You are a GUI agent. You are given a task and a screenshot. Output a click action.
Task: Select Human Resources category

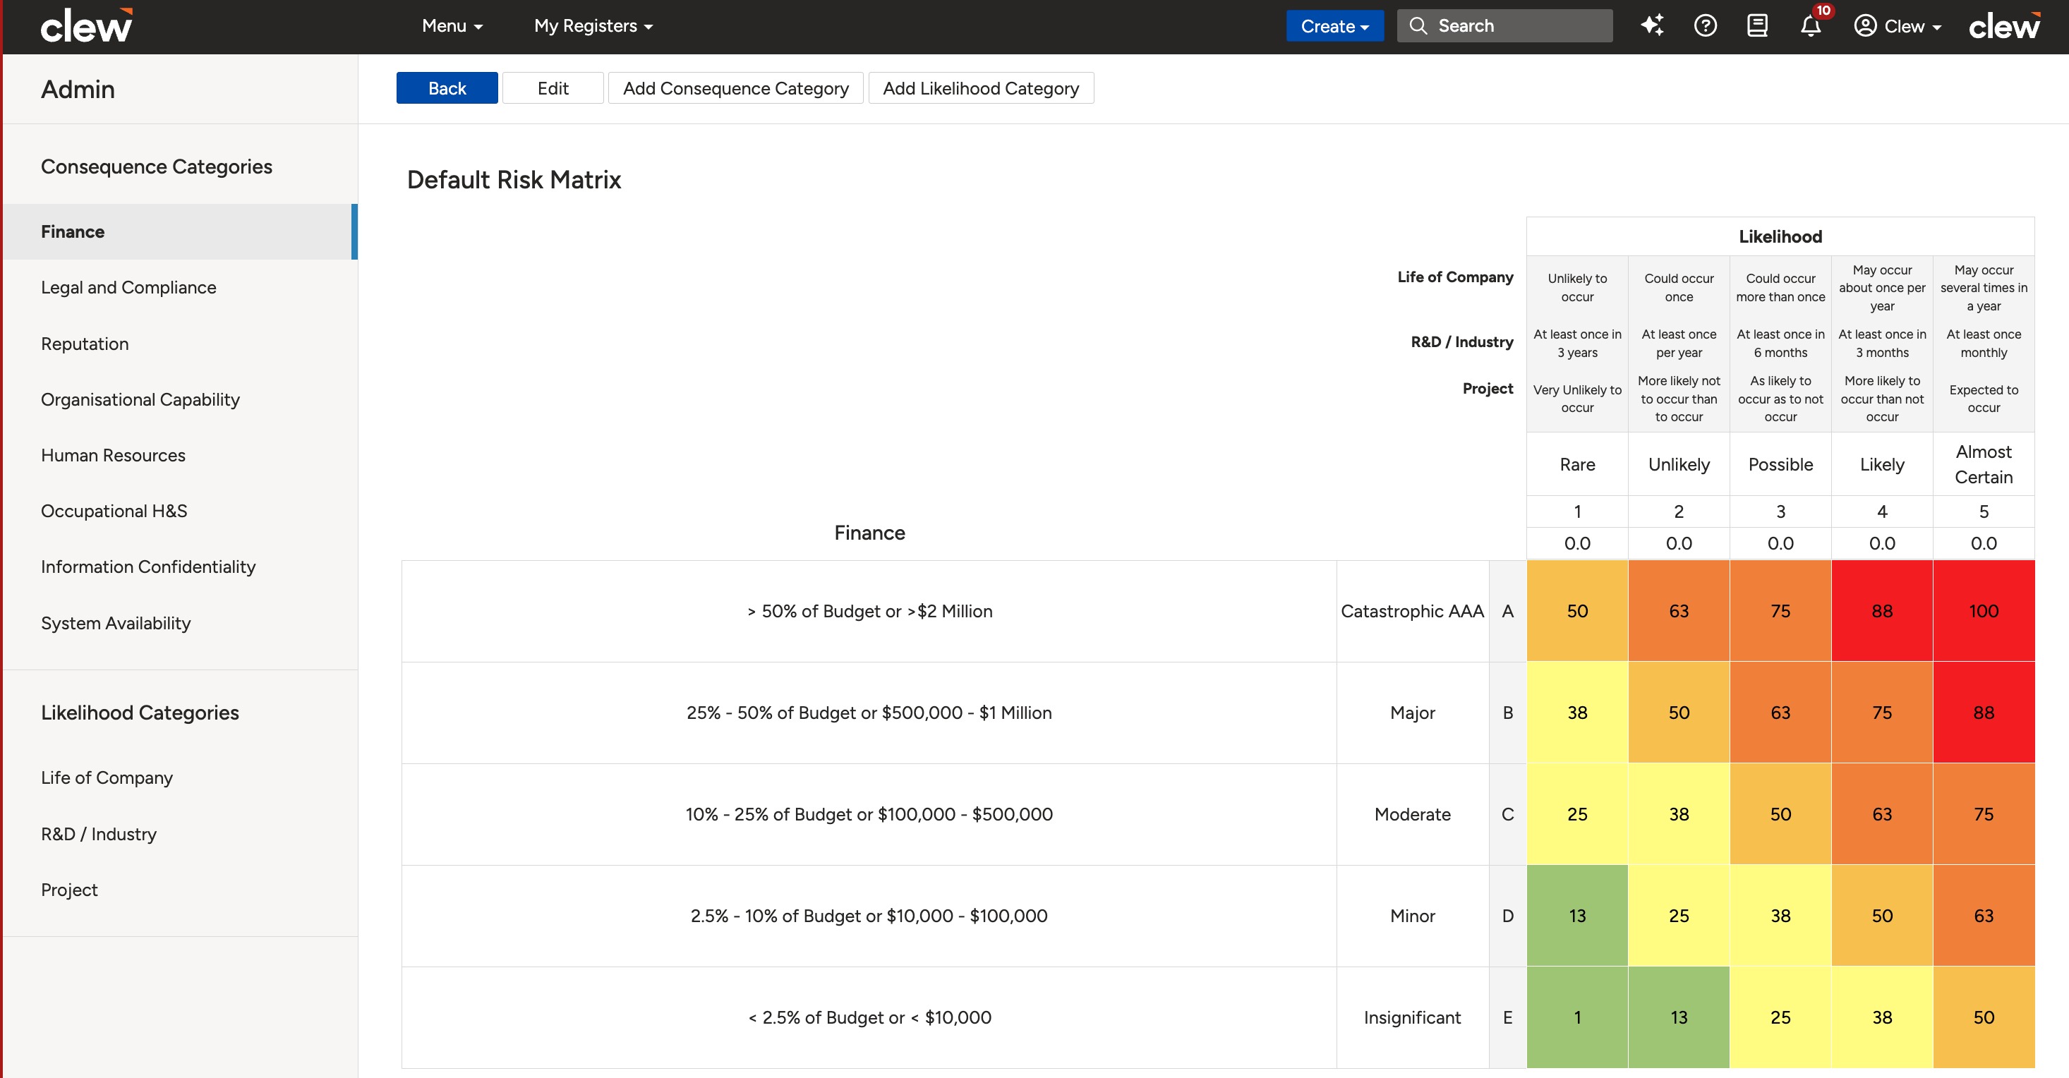click(x=180, y=456)
